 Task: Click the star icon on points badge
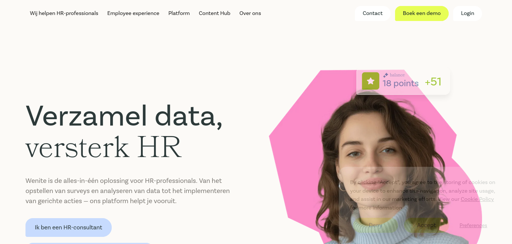pyautogui.click(x=370, y=81)
